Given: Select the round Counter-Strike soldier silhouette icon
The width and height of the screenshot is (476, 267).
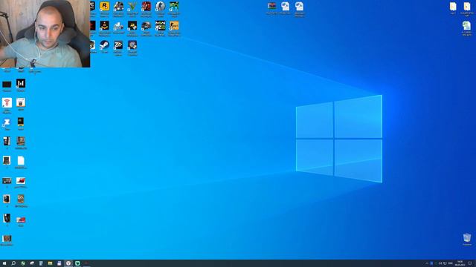Looking at the screenshot, I should [x=161, y=7].
